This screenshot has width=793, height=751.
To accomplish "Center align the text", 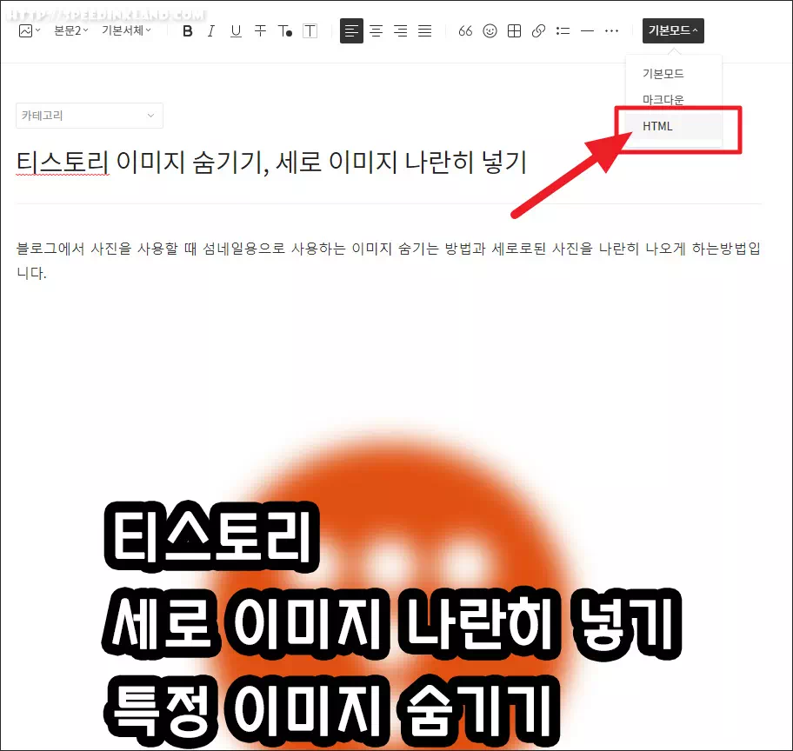I will coord(376,30).
